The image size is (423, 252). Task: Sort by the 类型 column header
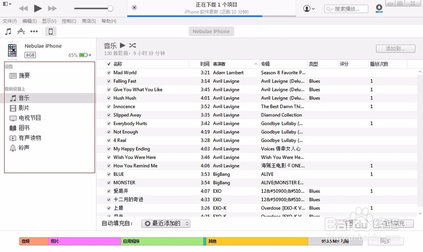[x=313, y=64]
